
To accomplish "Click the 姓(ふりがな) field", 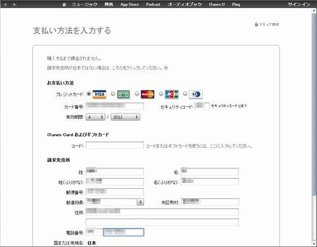I will pyautogui.click(x=115, y=182).
